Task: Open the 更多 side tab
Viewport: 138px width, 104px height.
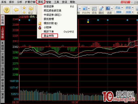Action: click(x=3, y=97)
